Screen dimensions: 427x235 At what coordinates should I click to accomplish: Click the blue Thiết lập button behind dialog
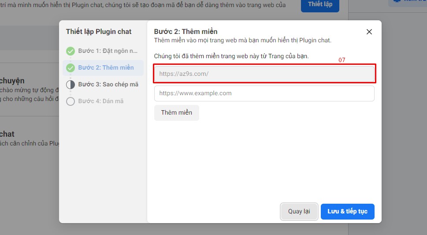pos(320,4)
